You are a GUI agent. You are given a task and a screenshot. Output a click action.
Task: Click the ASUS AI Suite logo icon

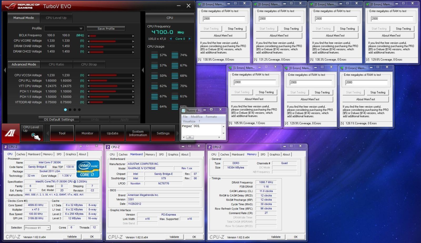11,133
